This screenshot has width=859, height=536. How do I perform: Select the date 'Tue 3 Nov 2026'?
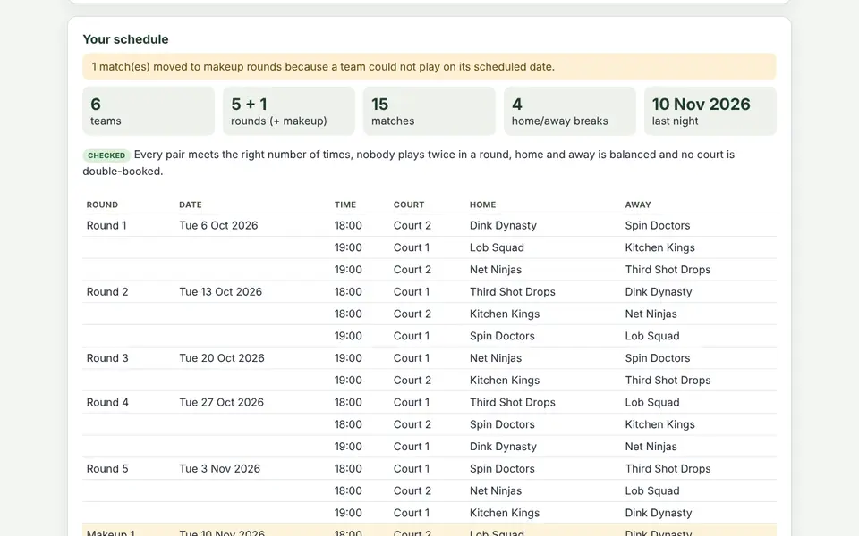220,469
